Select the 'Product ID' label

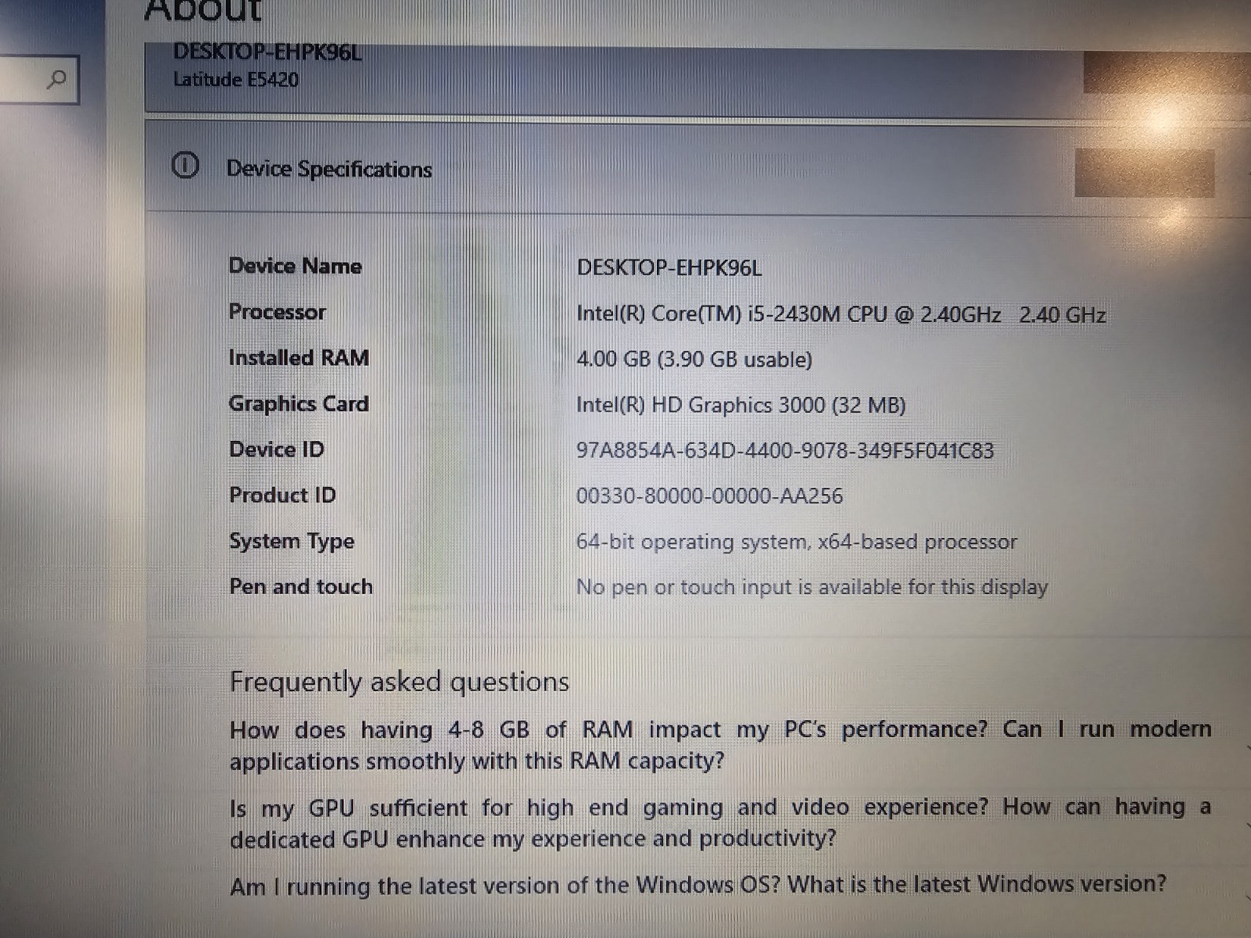pyautogui.click(x=282, y=495)
